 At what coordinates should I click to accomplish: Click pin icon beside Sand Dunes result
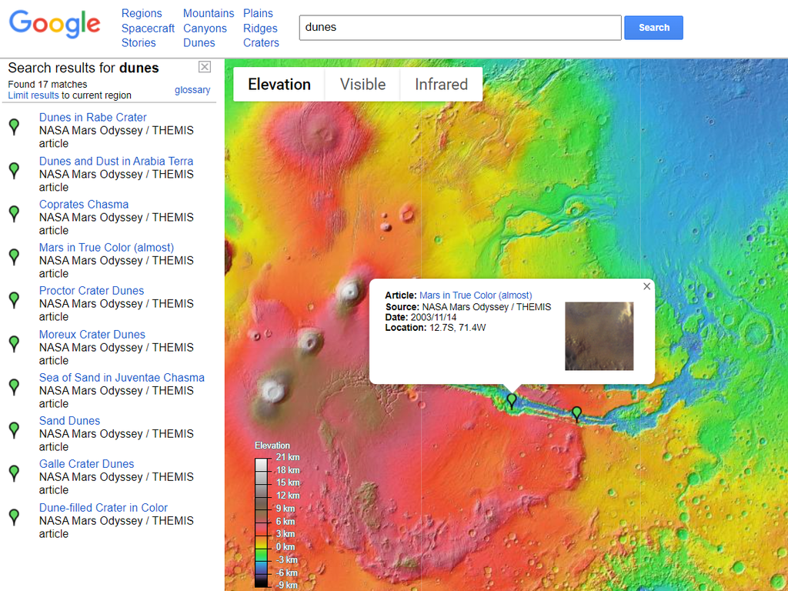[x=15, y=430]
